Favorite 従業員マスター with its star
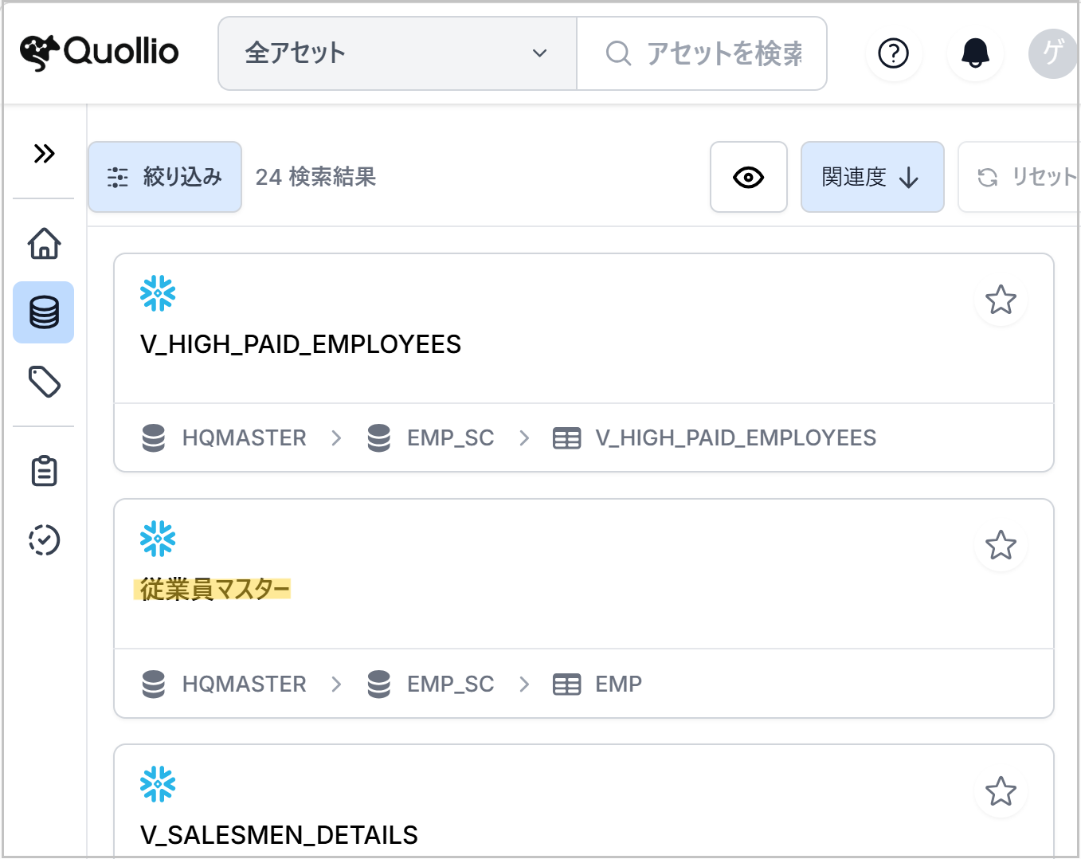The height and width of the screenshot is (859, 1081). pyautogui.click(x=1001, y=545)
